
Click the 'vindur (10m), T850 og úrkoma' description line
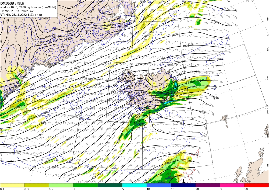pyautogui.click(x=28, y=7)
